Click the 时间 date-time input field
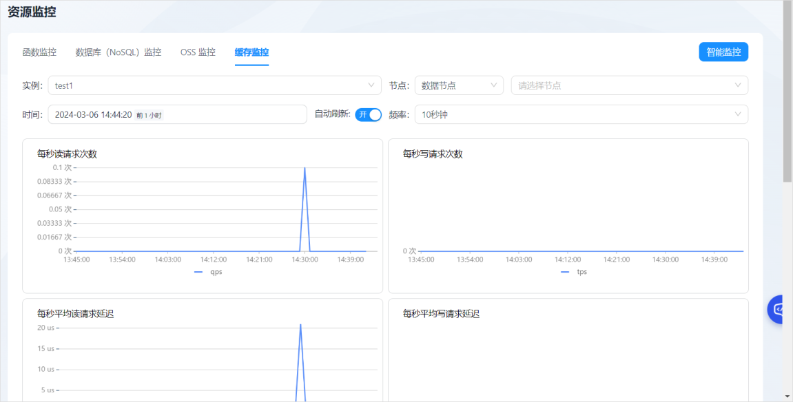The width and height of the screenshot is (793, 402). (x=178, y=114)
